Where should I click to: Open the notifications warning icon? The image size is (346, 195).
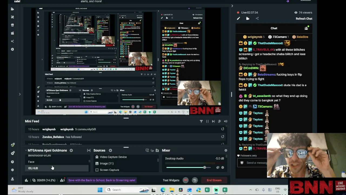62,180
